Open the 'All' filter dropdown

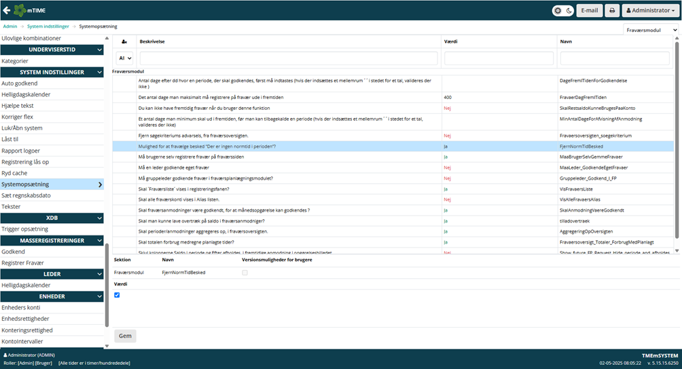(124, 58)
